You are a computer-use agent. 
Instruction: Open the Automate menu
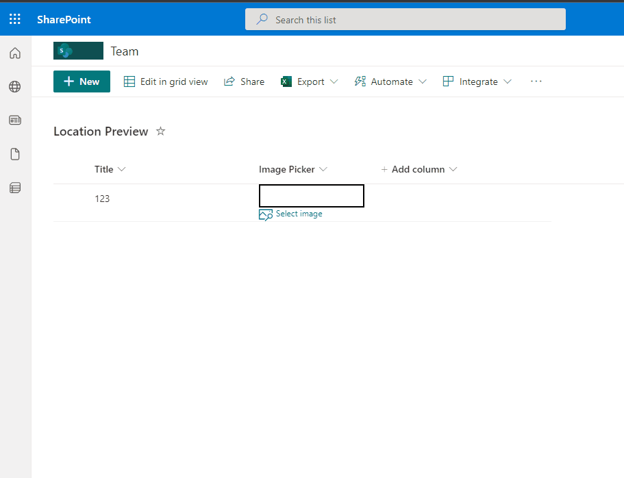click(390, 81)
